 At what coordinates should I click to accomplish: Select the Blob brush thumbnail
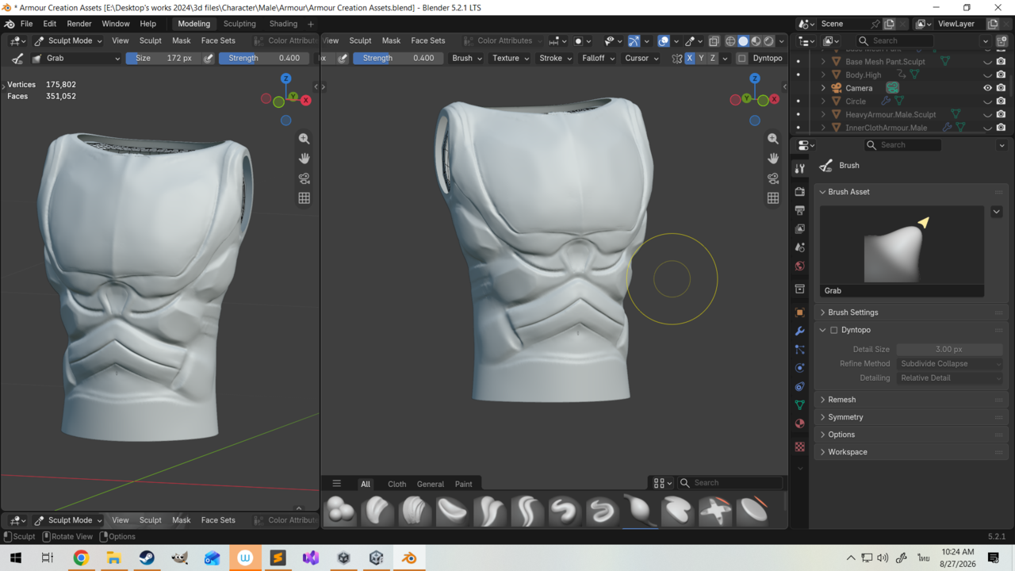(x=340, y=512)
